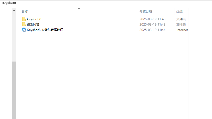Click the Internet type of tutorial shortcut
Screen dimensions: 212x119
(x=182, y=30)
